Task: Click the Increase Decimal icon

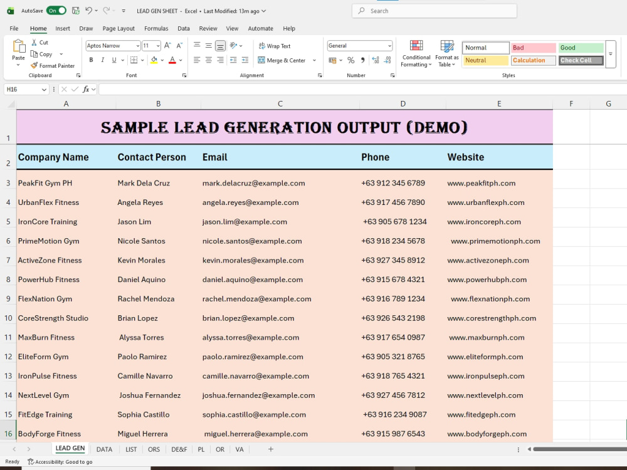Action: coord(376,60)
